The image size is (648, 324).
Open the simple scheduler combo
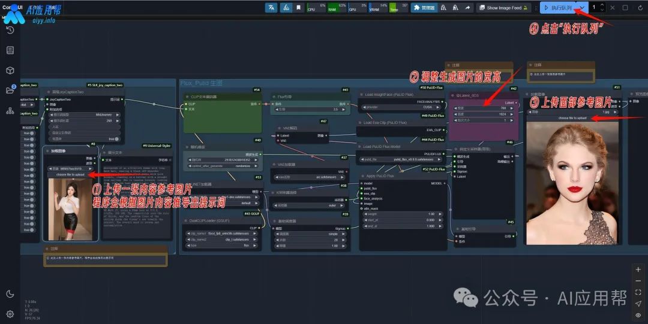pos(311,234)
